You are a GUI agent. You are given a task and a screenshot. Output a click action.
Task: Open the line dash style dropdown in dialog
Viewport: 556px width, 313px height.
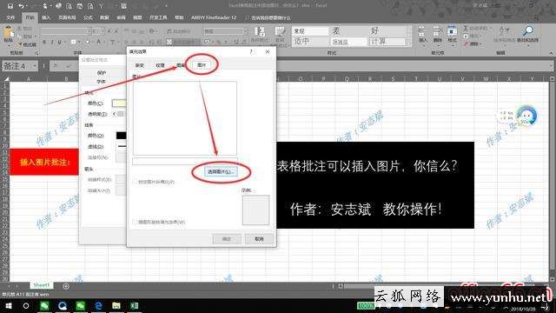[121, 146]
